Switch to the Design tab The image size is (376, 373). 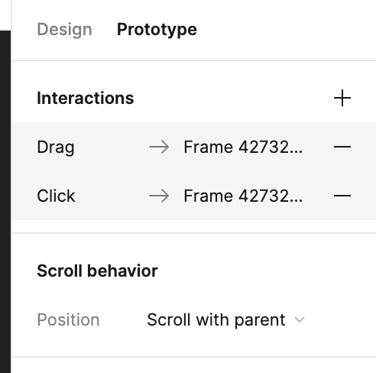[x=64, y=30]
